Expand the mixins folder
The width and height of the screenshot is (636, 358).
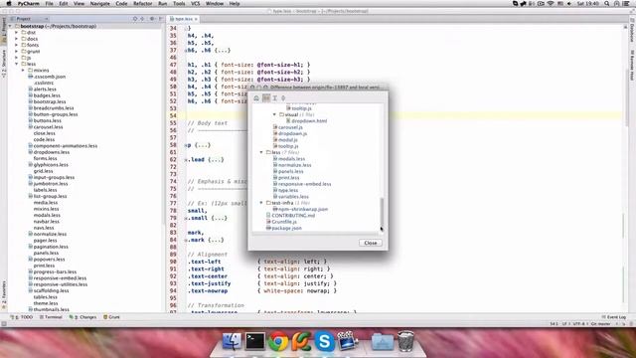pos(23,71)
